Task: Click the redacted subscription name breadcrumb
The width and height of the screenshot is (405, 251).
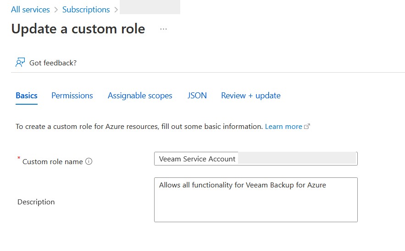Action: pyautogui.click(x=150, y=7)
